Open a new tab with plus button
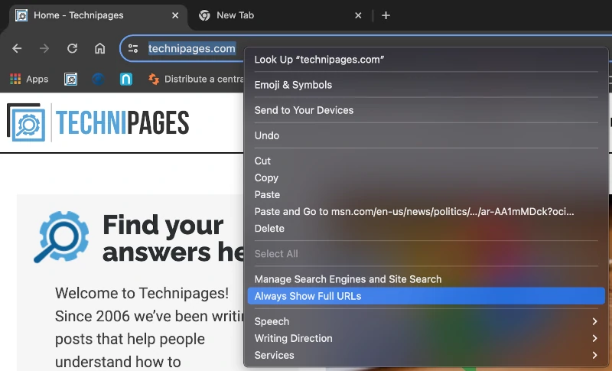 (x=386, y=15)
